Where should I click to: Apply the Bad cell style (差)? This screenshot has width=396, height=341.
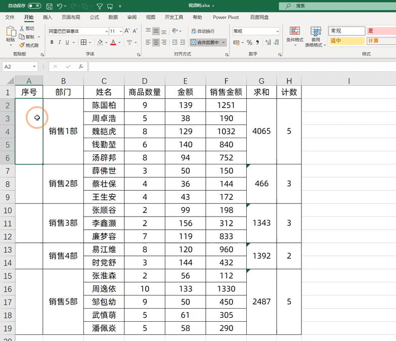point(381,31)
